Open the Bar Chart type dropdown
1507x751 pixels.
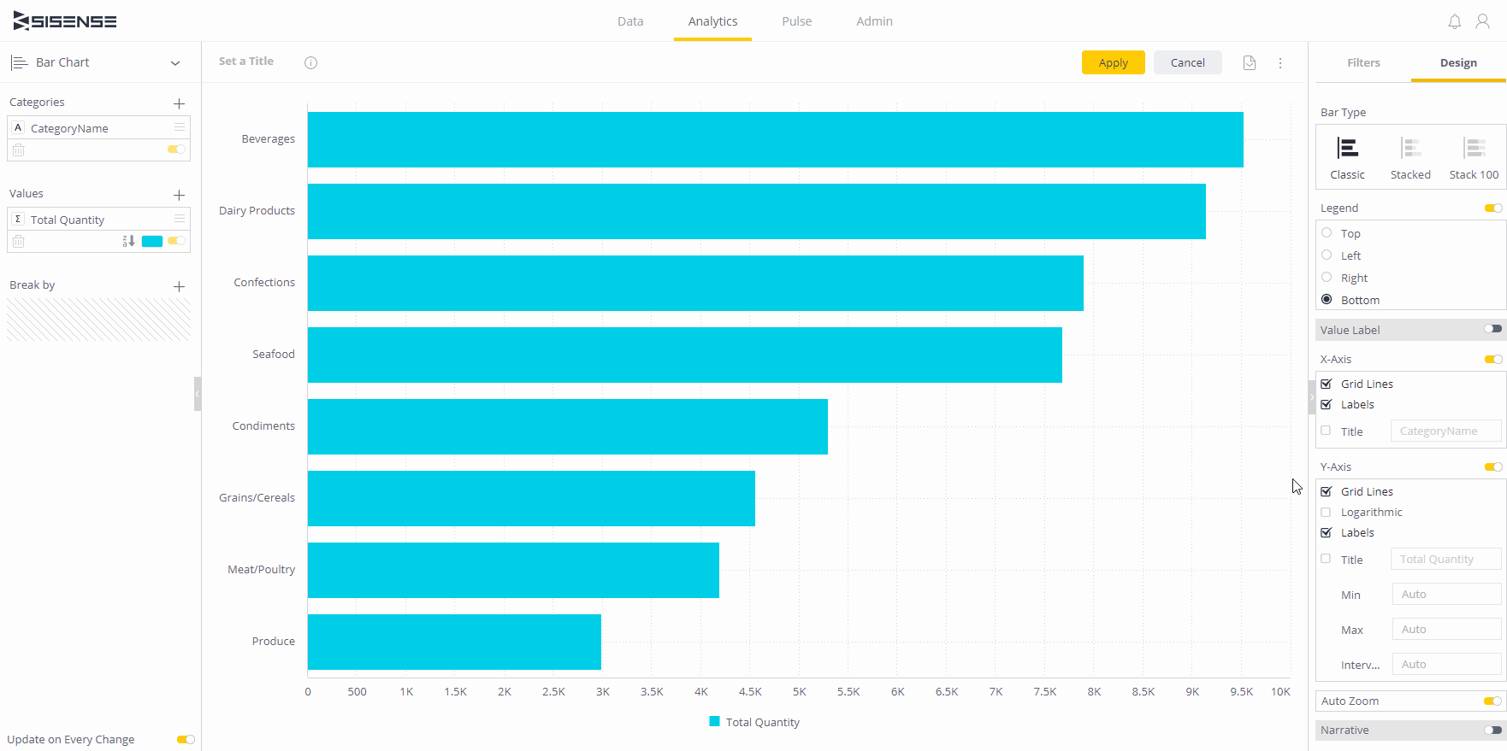(x=174, y=63)
